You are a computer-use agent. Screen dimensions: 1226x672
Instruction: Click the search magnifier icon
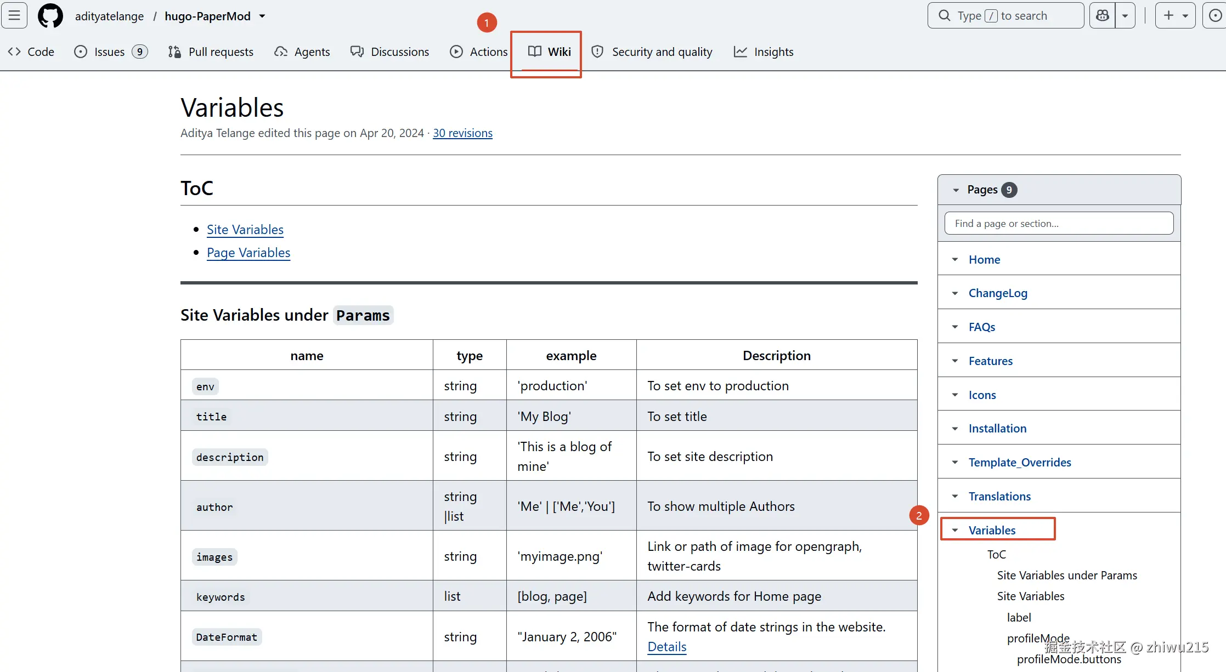coord(944,15)
